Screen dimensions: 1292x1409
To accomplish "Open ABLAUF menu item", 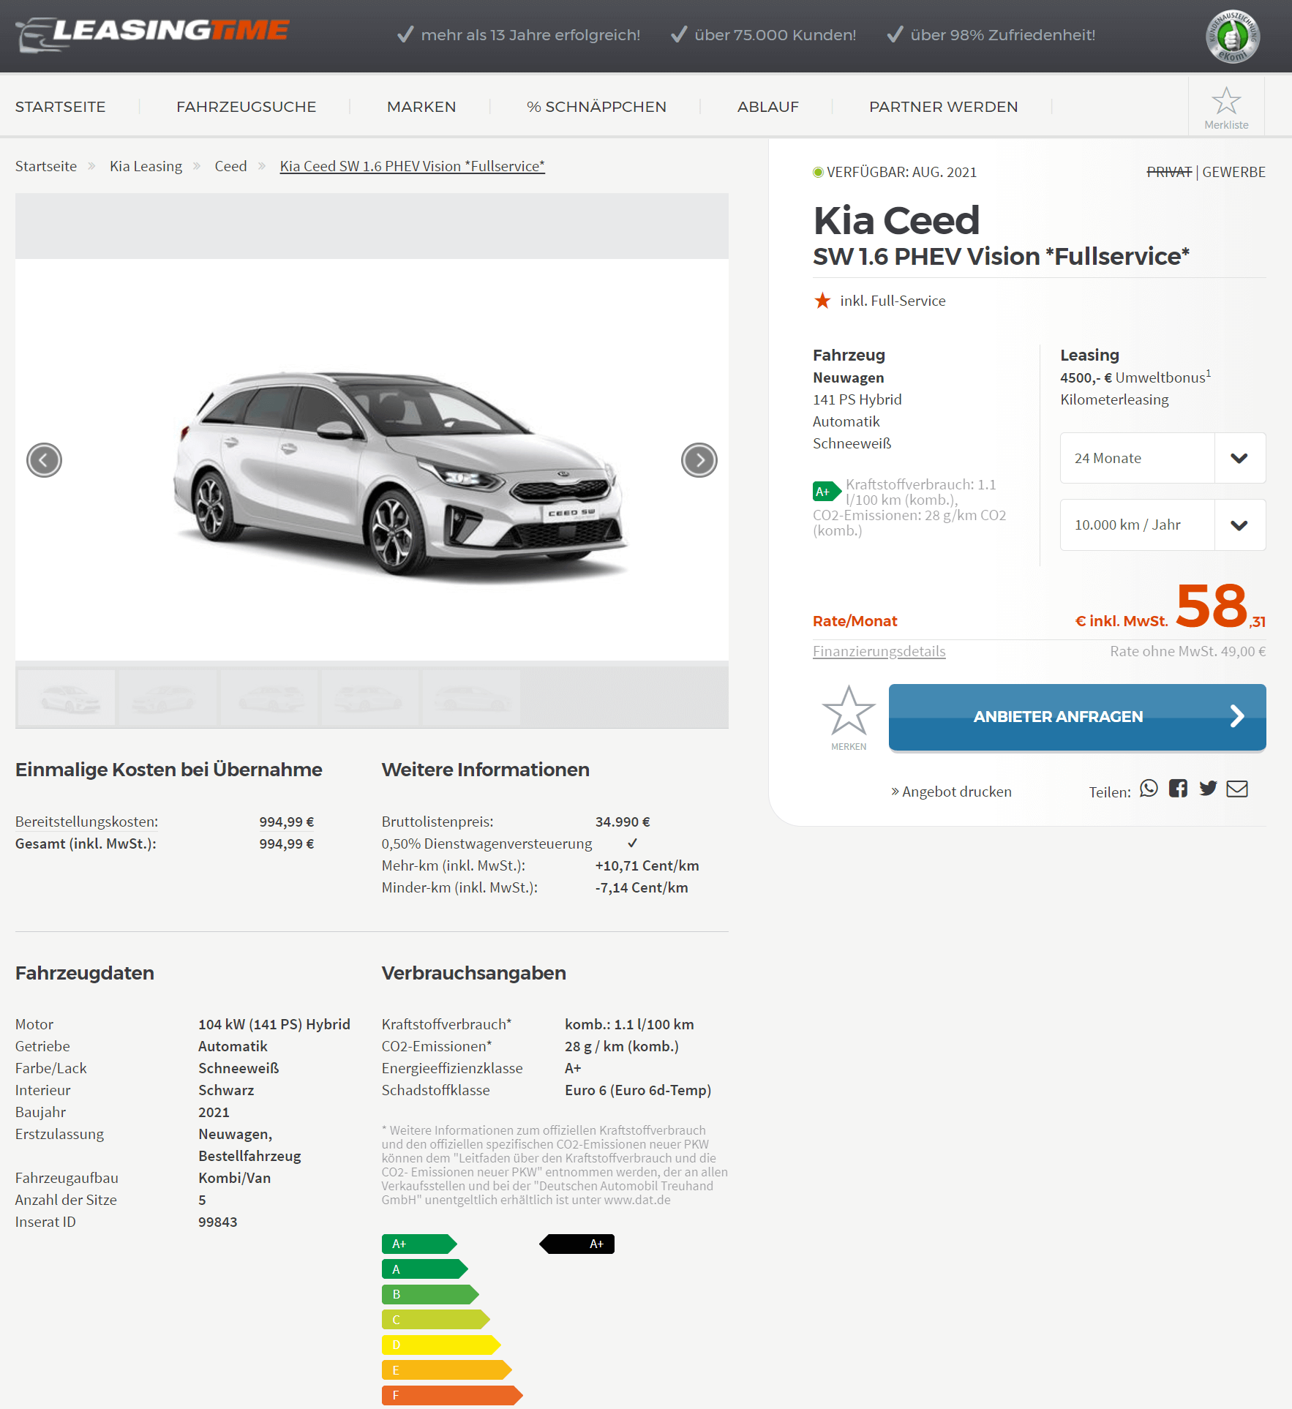I will click(x=768, y=107).
